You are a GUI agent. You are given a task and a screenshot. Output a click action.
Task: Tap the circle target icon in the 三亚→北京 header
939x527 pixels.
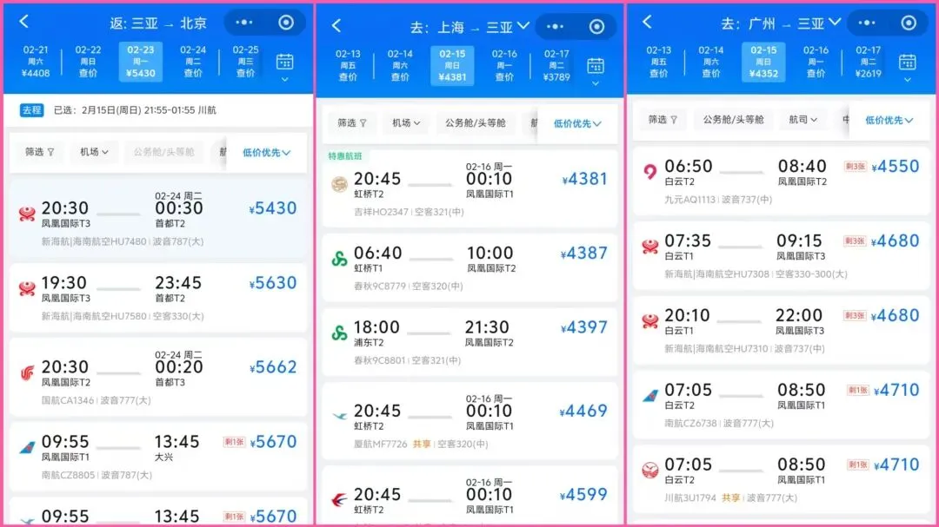pyautogui.click(x=286, y=23)
